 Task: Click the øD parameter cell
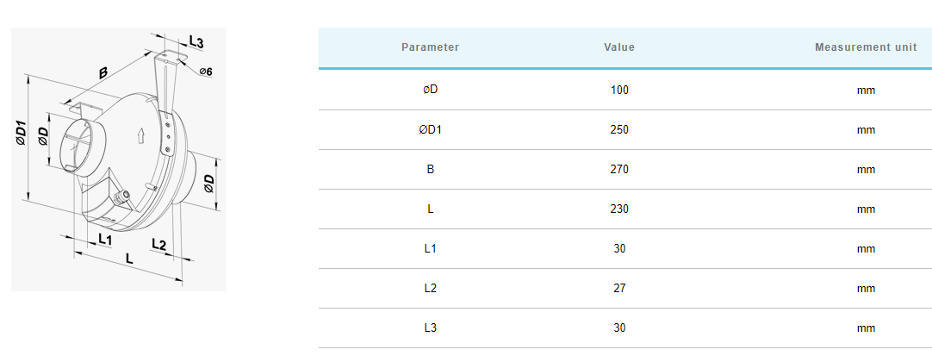coord(431,90)
